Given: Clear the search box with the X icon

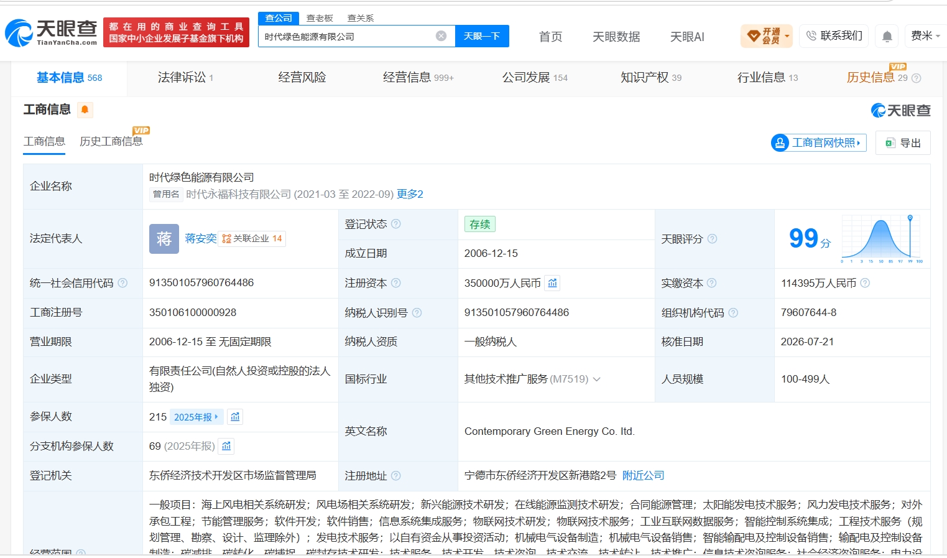Looking at the screenshot, I should 441,36.
